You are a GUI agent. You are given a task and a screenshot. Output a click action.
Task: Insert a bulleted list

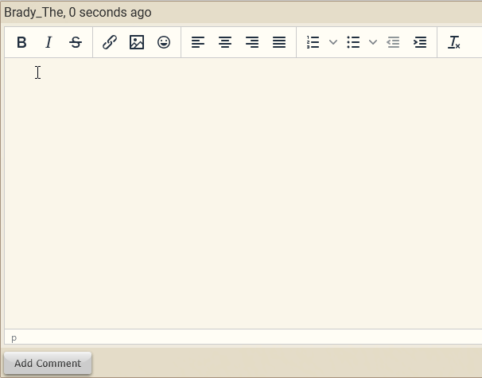click(x=353, y=43)
